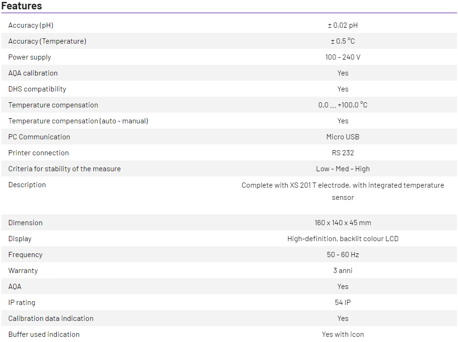The image size is (458, 342).
Task: Click the 50 - 60 Hz value
Action: point(343,255)
